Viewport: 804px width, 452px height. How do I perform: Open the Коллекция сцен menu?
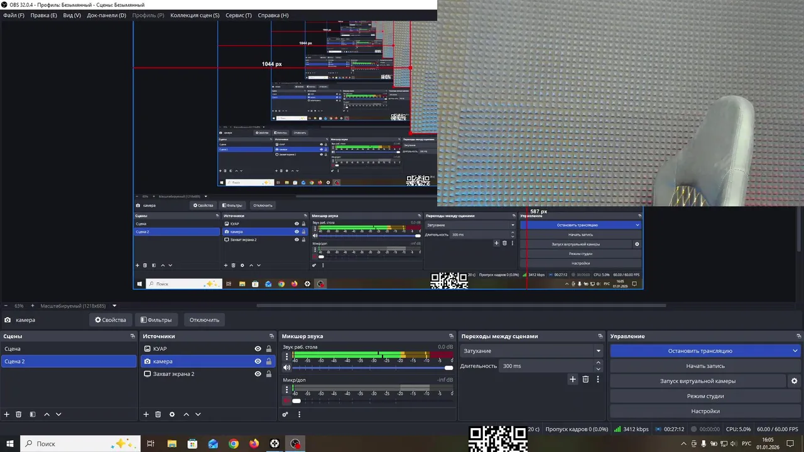[195, 15]
